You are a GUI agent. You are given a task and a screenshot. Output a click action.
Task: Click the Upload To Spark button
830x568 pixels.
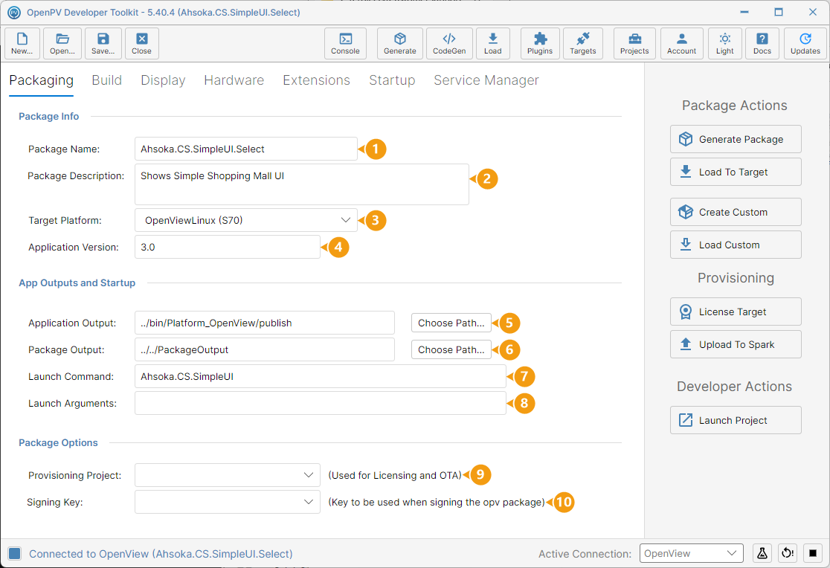[736, 345]
